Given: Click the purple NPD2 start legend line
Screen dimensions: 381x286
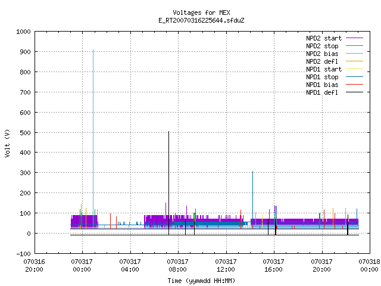Looking at the screenshot, I should (x=354, y=38).
